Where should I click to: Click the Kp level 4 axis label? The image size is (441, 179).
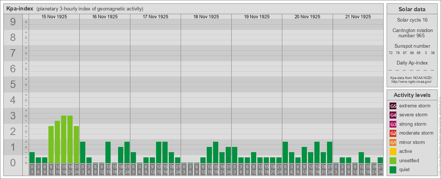tap(13, 100)
